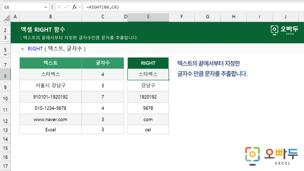The width and height of the screenshot is (304, 171).
Task: Click cell 'www.naver.com'
Action: (x=51, y=120)
